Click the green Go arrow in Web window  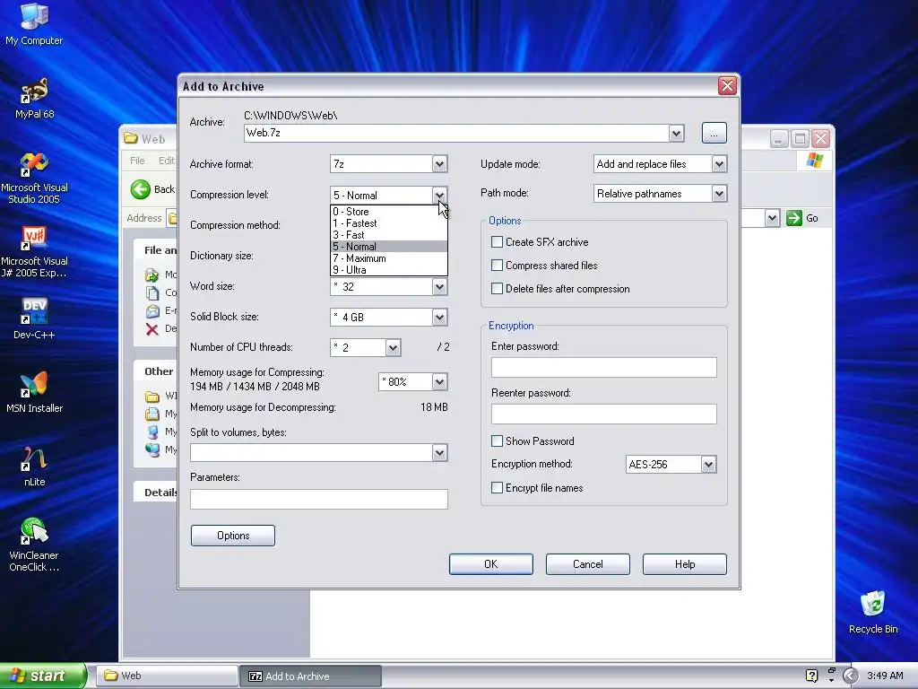(x=794, y=218)
